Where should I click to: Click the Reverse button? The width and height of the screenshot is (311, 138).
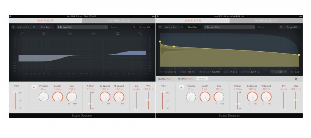click(202, 79)
